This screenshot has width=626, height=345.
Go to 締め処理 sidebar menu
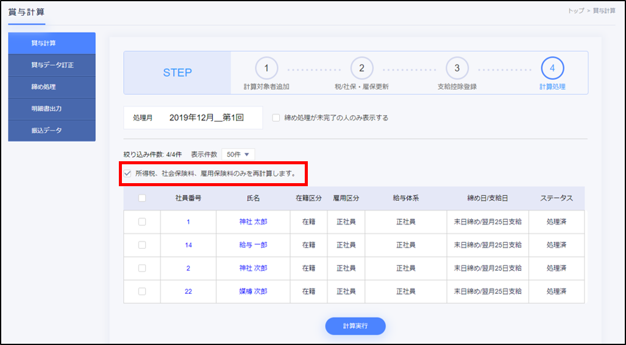52,87
